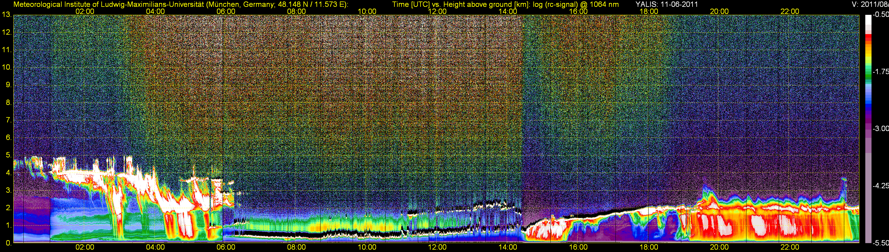Click the '04:00' label on the bottom time axis

pos(155,247)
